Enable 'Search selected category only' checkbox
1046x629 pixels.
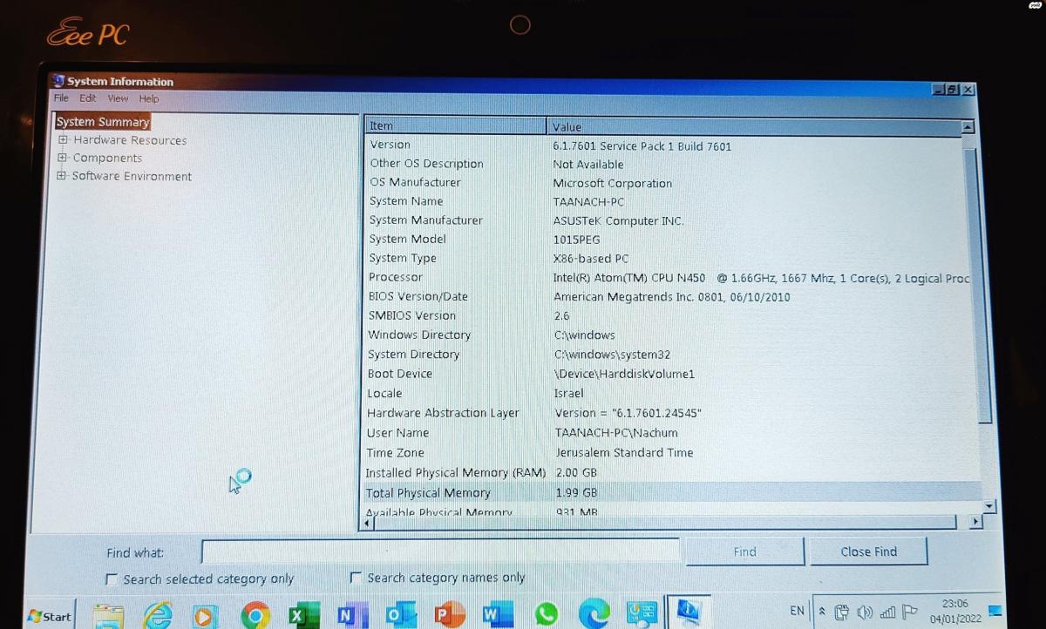point(112,579)
